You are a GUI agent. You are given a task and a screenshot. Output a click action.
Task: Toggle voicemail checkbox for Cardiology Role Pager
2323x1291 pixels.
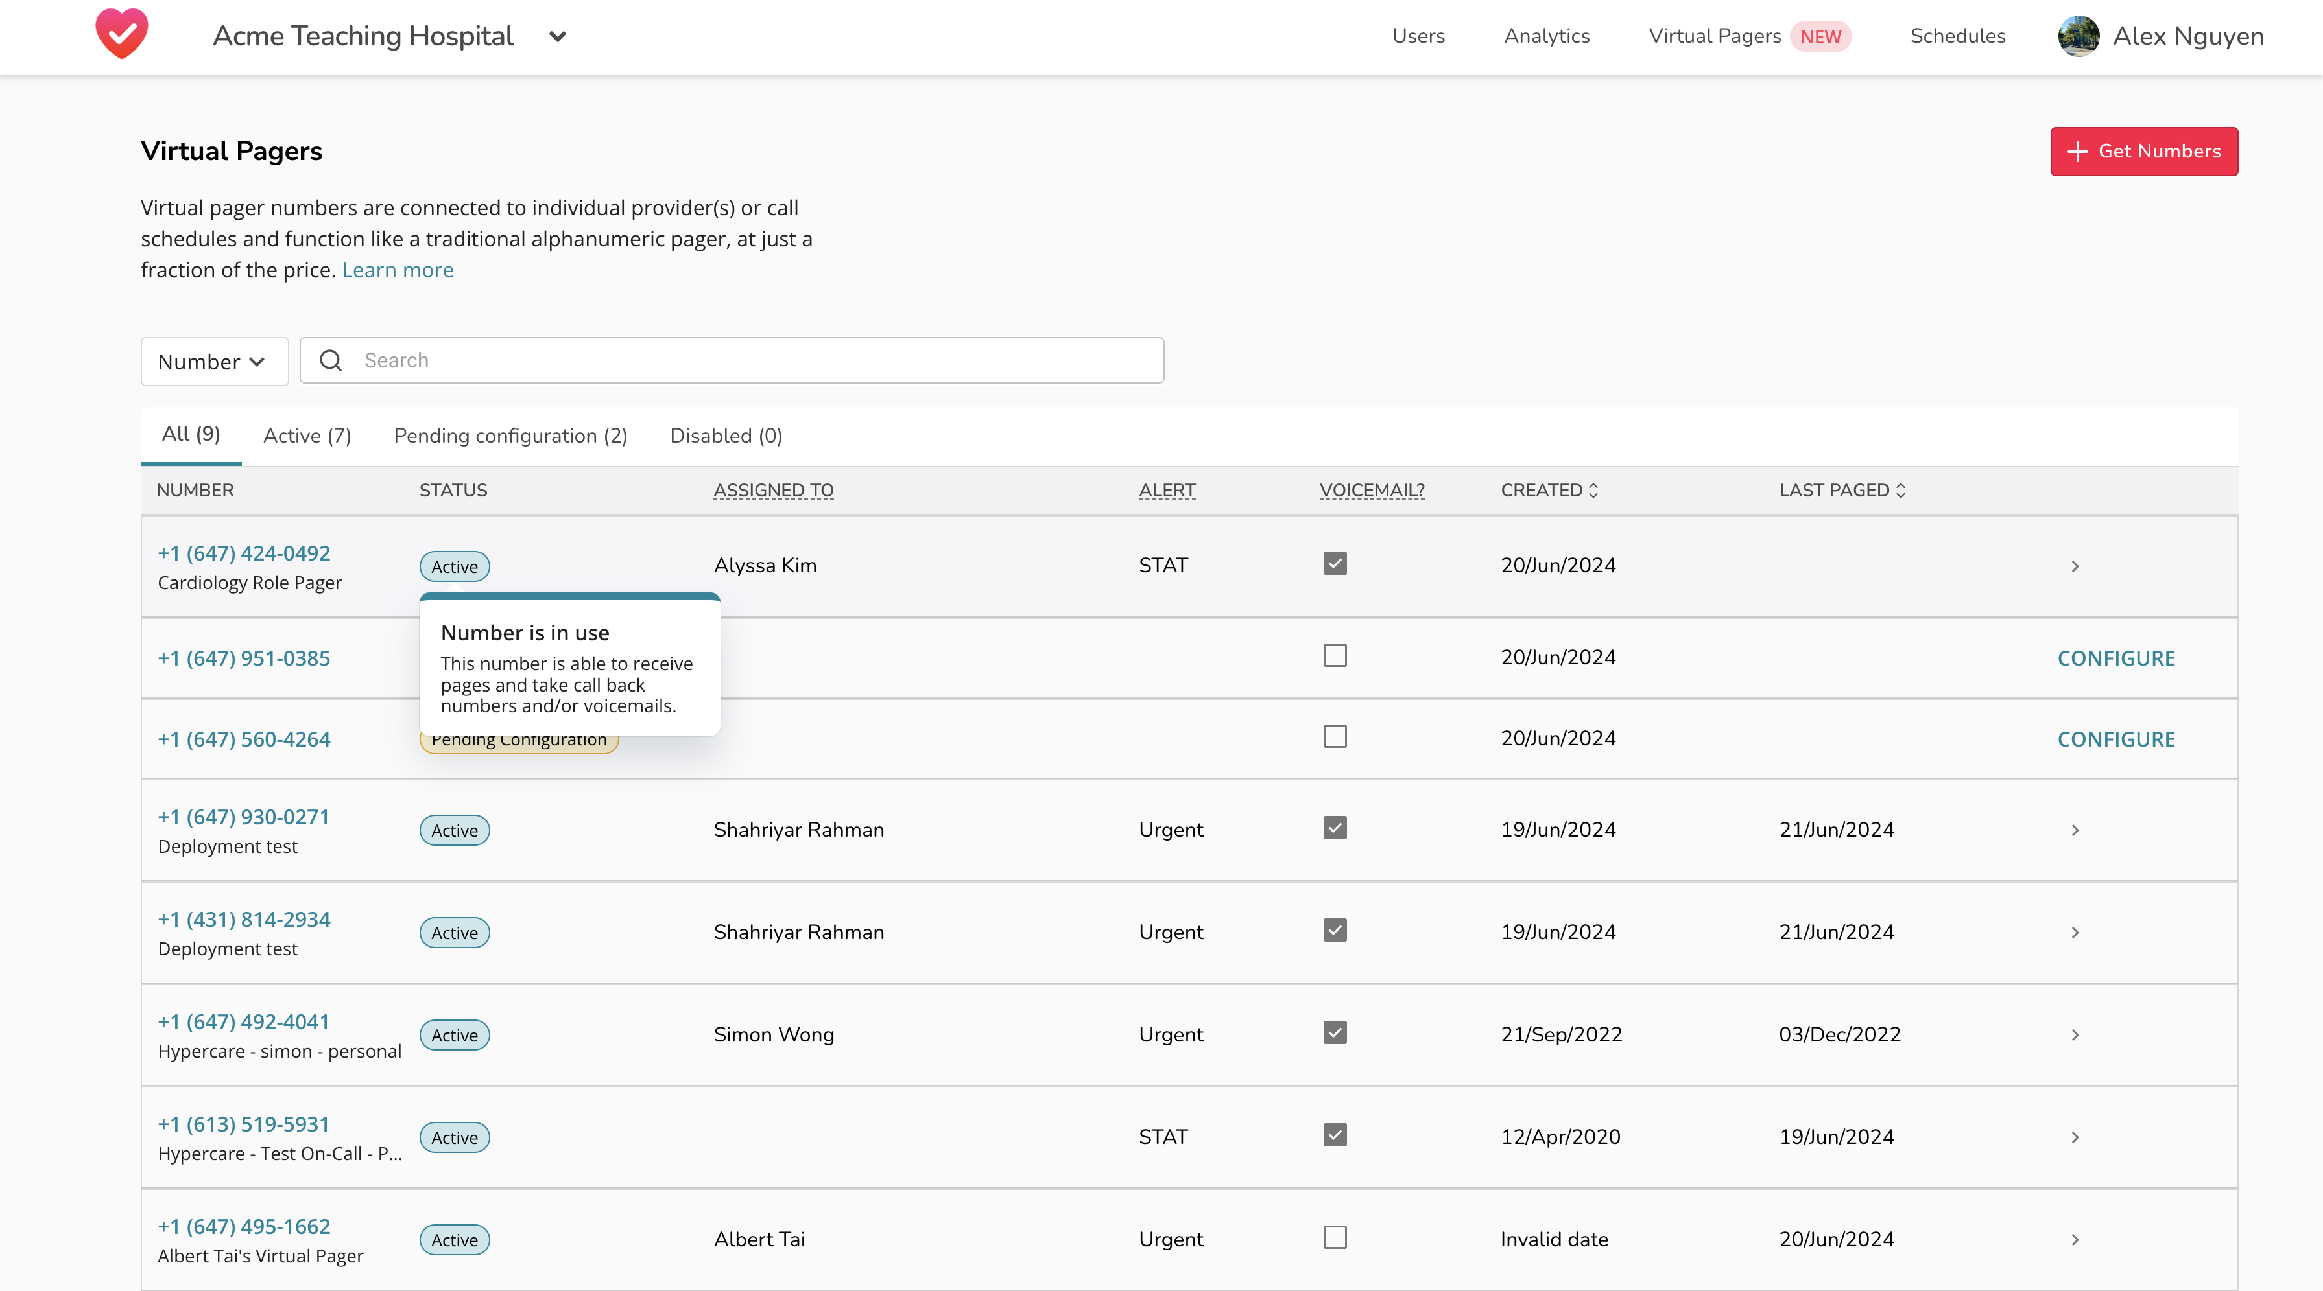click(x=1335, y=564)
